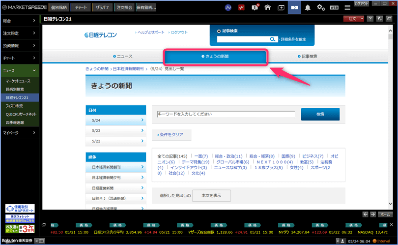Click the magnifier icon in article search
The height and width of the screenshot is (245, 398).
(x=272, y=39)
